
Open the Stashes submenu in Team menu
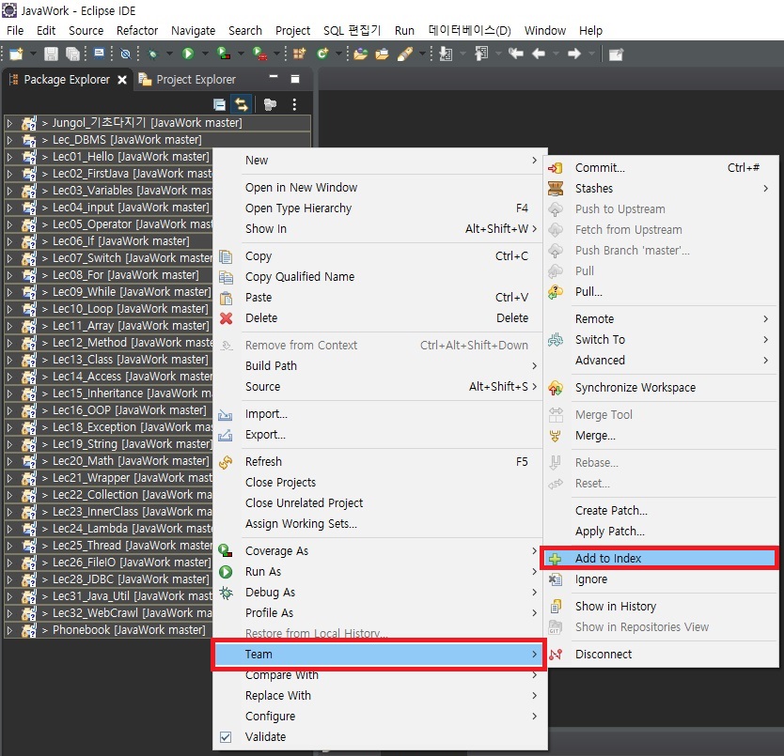tap(661, 189)
